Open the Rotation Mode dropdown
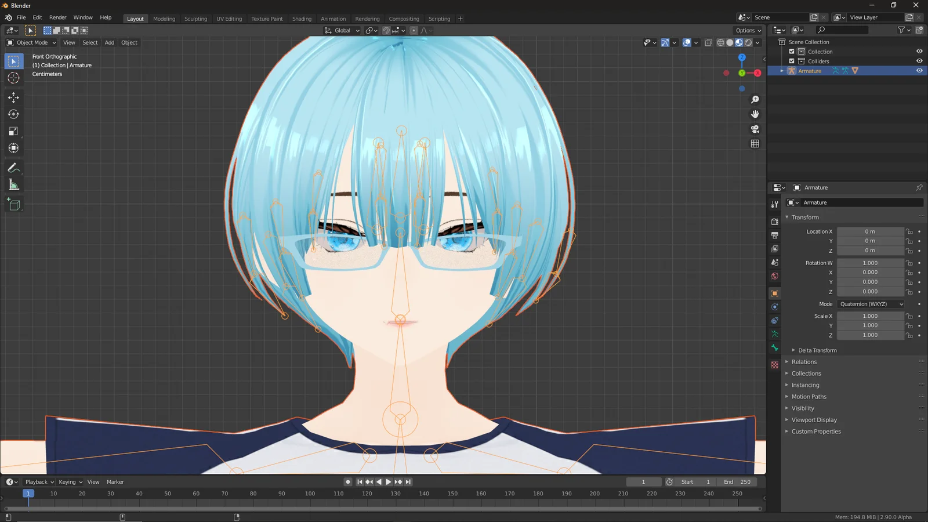The image size is (928, 522). coord(870,303)
